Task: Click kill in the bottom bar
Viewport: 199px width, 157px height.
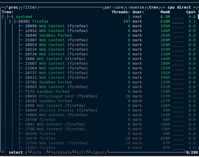Action: coord(81,152)
